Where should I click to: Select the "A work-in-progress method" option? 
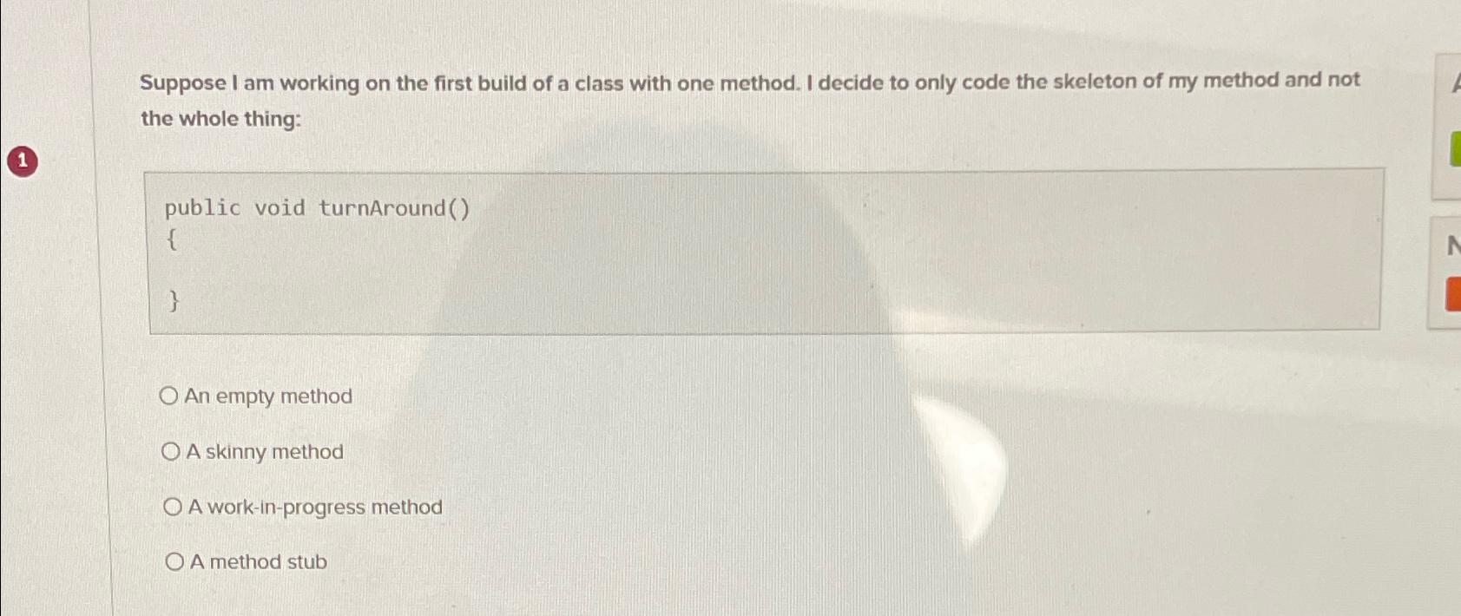point(172,507)
